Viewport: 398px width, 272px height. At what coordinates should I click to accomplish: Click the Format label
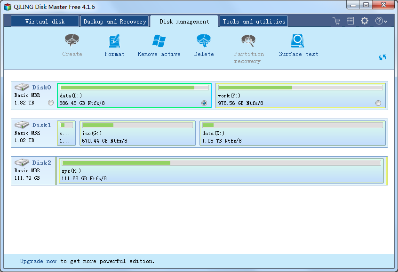tap(114, 54)
